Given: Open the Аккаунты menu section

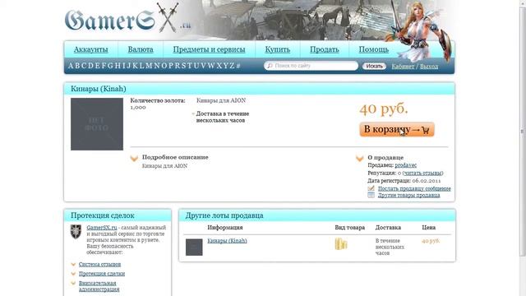Looking at the screenshot, I should point(90,49).
